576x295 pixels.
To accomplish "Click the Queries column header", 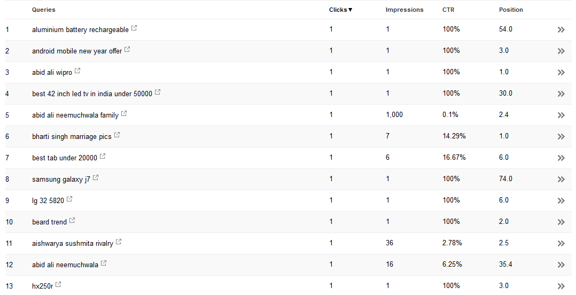I will coord(43,10).
